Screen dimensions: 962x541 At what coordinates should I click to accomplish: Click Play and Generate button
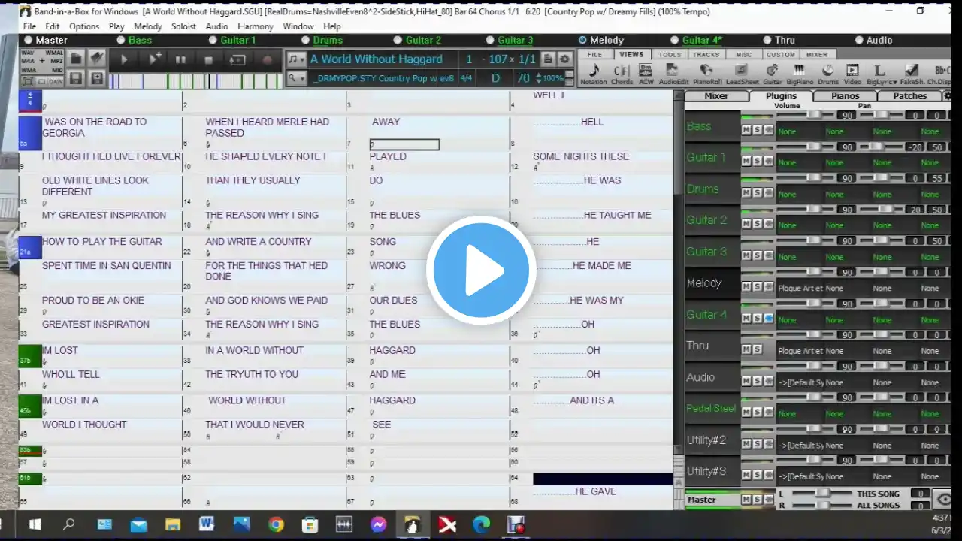tap(155, 59)
